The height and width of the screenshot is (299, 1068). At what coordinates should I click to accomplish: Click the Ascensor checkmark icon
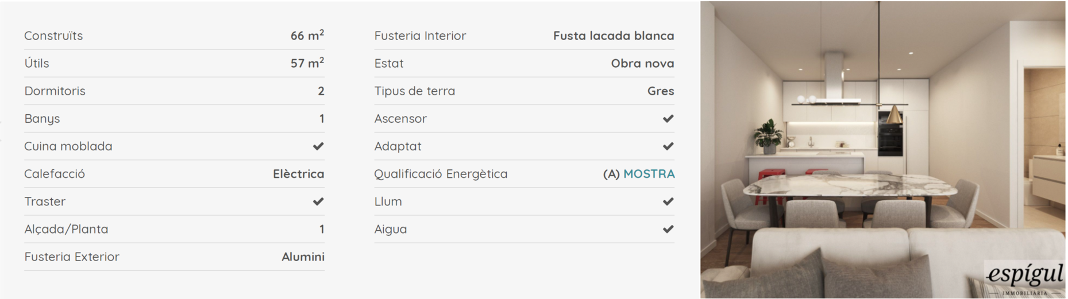(668, 119)
